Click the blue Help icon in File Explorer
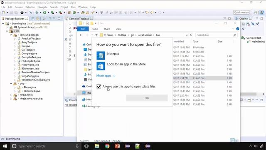 (x=238, y=29)
